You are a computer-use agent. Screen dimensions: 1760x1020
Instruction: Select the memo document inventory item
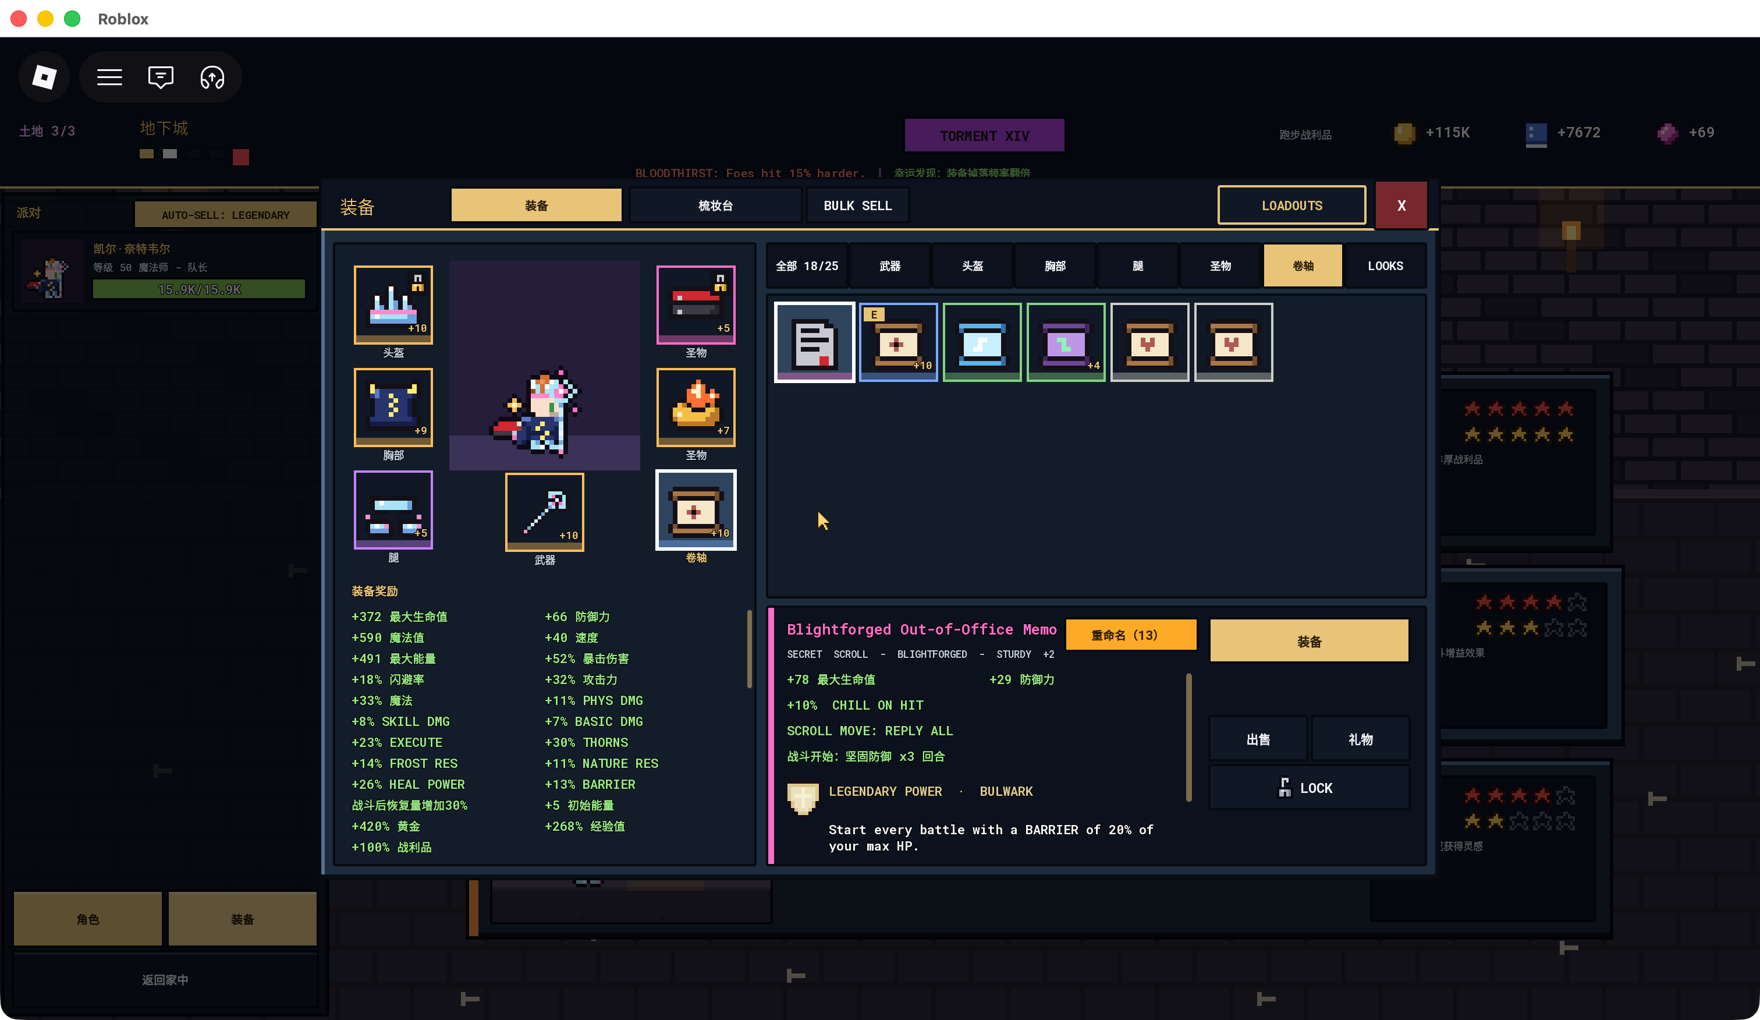(814, 342)
